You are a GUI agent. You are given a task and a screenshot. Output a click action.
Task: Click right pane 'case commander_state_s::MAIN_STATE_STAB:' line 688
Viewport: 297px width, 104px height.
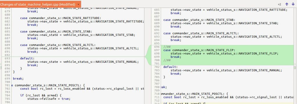coord(199,20)
